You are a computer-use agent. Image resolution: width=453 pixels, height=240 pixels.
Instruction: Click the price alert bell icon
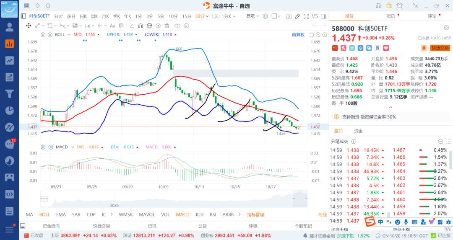click(x=424, y=48)
